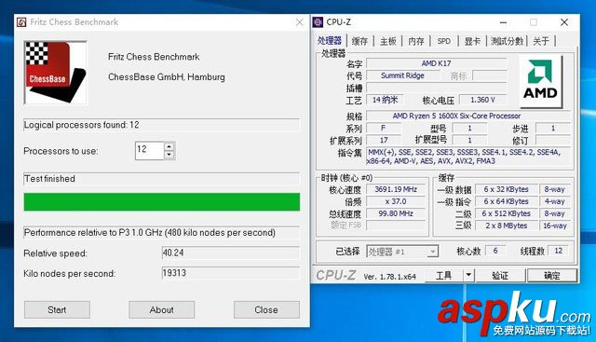Click the Fritz Chess Benchmark title bar icon
This screenshot has height=342, width=596.
[x=21, y=22]
